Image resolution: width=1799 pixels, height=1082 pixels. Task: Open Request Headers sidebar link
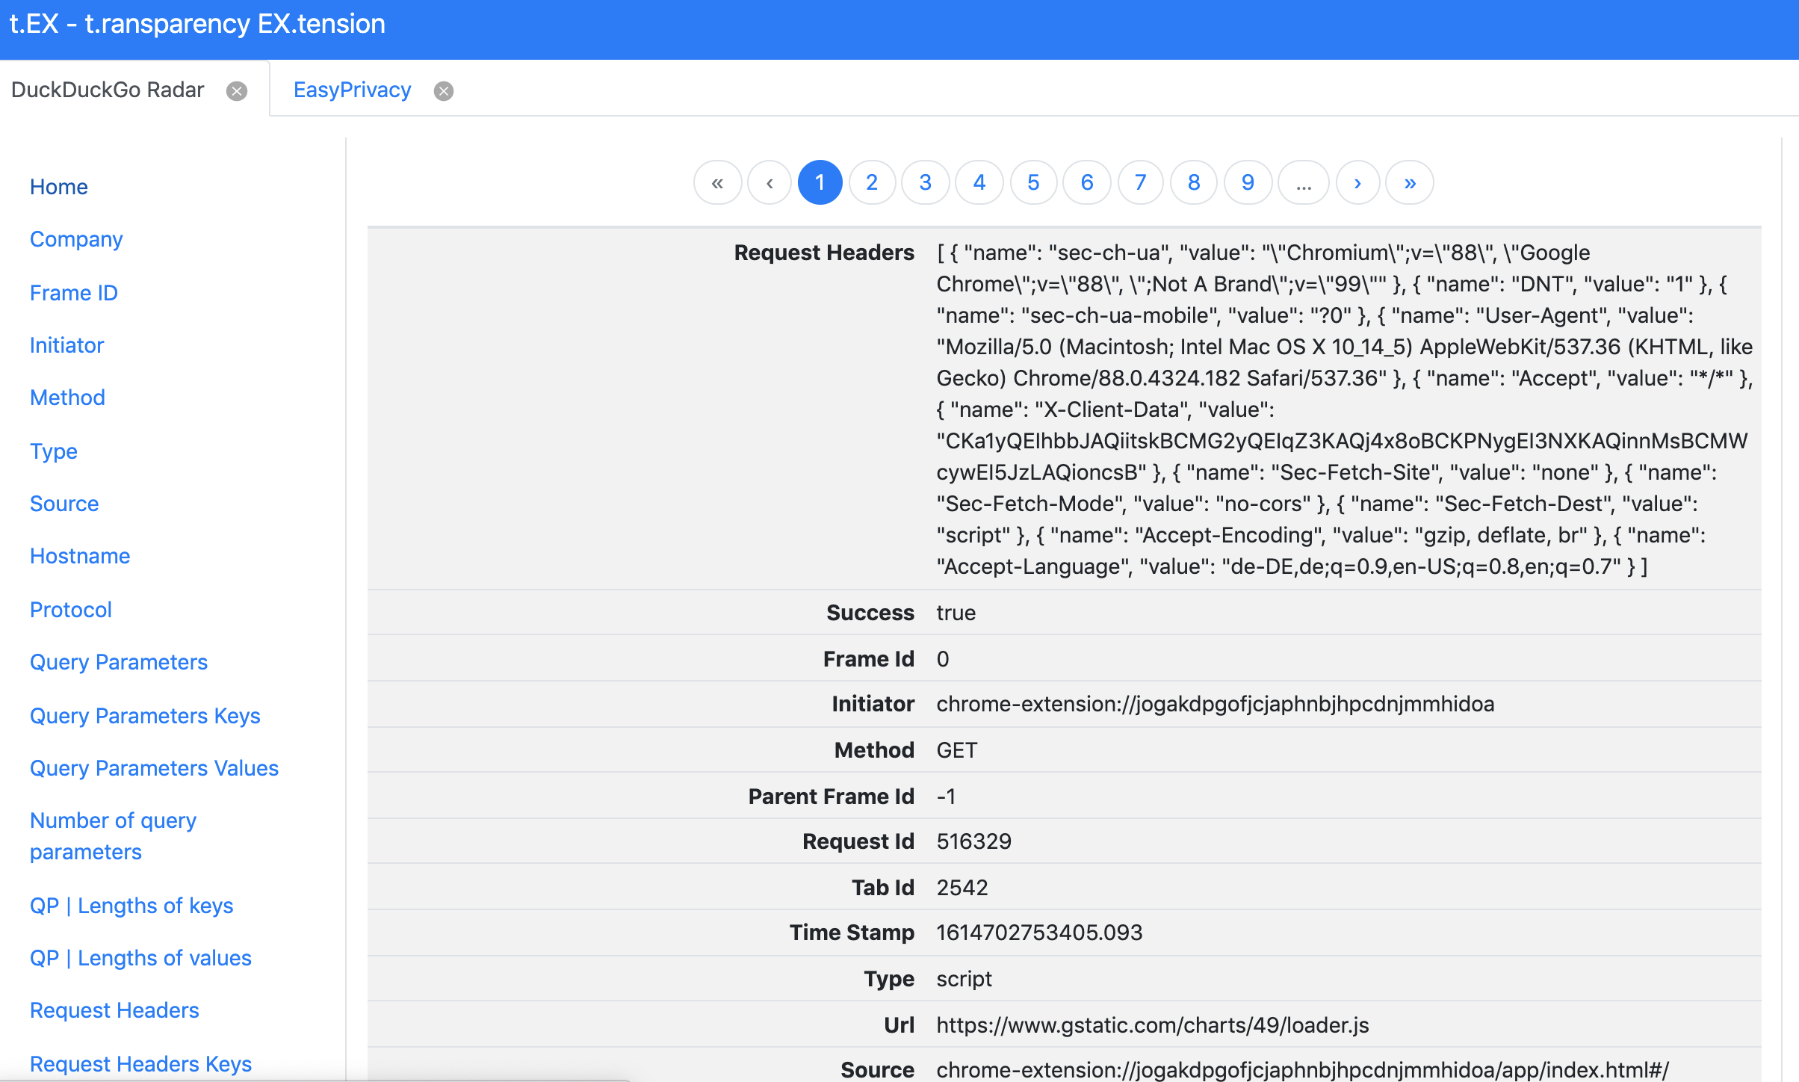tap(114, 1010)
